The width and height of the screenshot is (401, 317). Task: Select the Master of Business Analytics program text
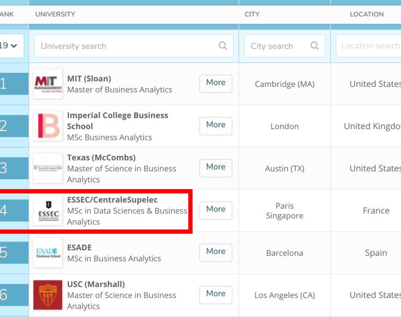[x=119, y=90]
